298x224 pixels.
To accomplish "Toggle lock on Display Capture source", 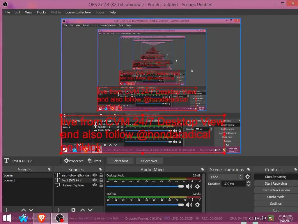I will pyautogui.click(x=101, y=185).
